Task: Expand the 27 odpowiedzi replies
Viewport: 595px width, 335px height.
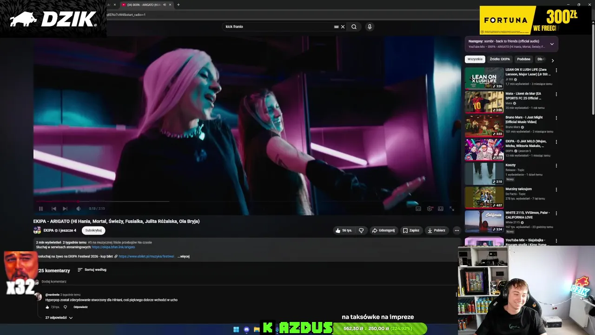Action: [59, 318]
